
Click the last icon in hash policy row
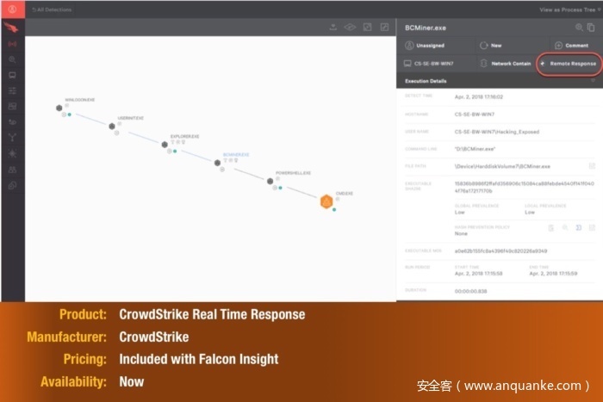point(593,228)
